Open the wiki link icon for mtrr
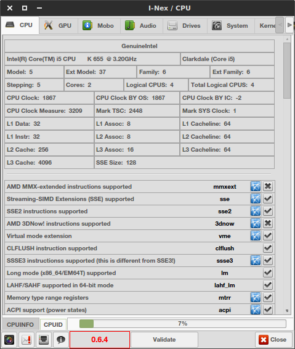 (256, 297)
